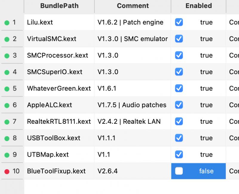239x194 pixels.
Task: Disable AppleALC.kext Enabled checkbox
Action: tap(179, 105)
